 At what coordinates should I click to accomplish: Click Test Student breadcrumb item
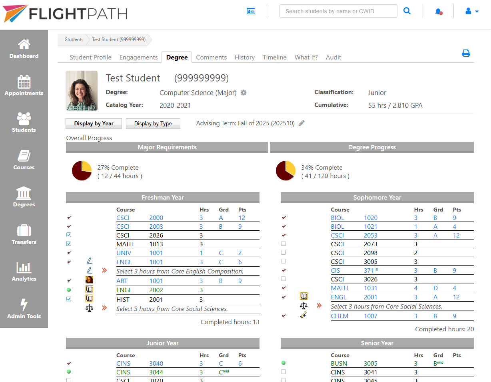tap(119, 40)
